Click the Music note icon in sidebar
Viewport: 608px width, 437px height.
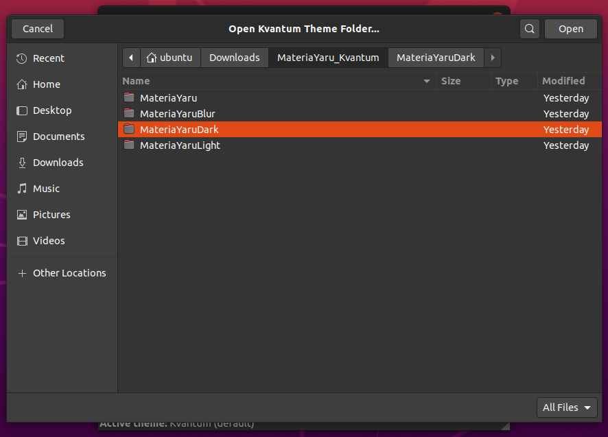click(x=22, y=189)
